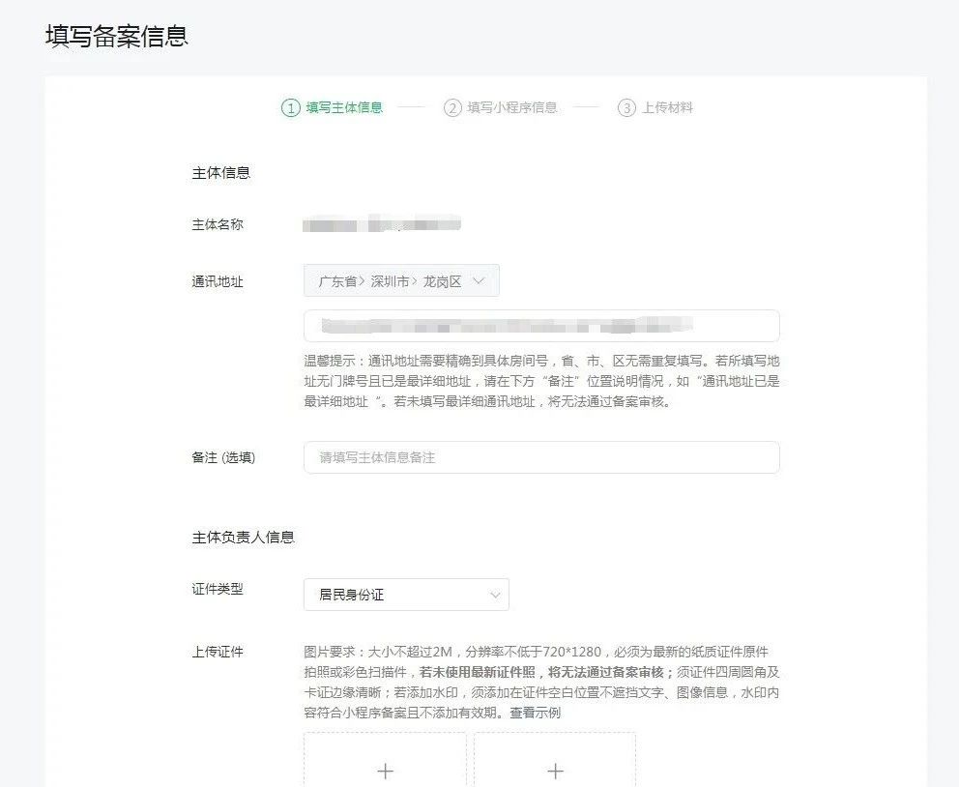Click the step 2 circle icon
960x787 pixels.
[x=452, y=108]
